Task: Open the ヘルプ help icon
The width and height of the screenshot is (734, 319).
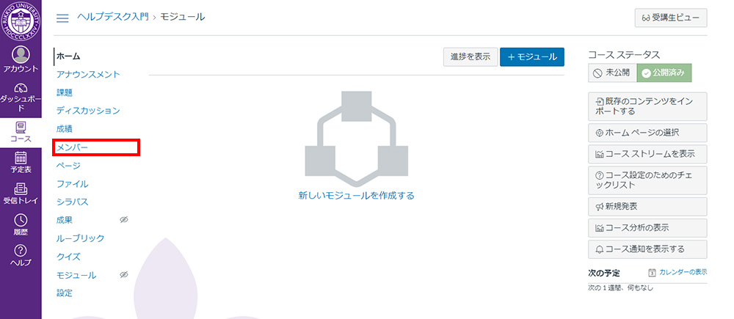Action: click(21, 255)
